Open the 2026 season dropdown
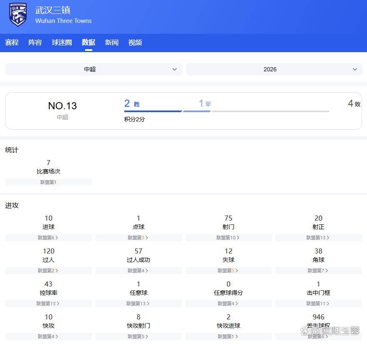The height and width of the screenshot is (344, 367). pos(274,69)
